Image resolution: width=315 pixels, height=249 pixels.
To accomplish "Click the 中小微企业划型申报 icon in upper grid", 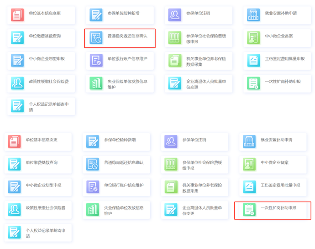I will click(17, 60).
